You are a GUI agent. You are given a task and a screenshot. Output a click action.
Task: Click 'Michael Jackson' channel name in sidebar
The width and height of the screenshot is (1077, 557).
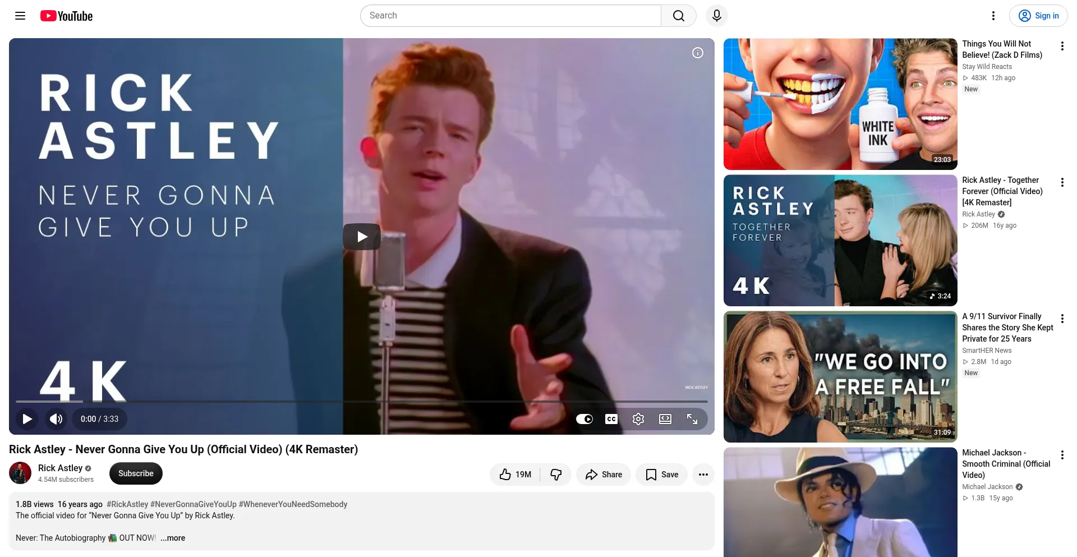(x=988, y=487)
